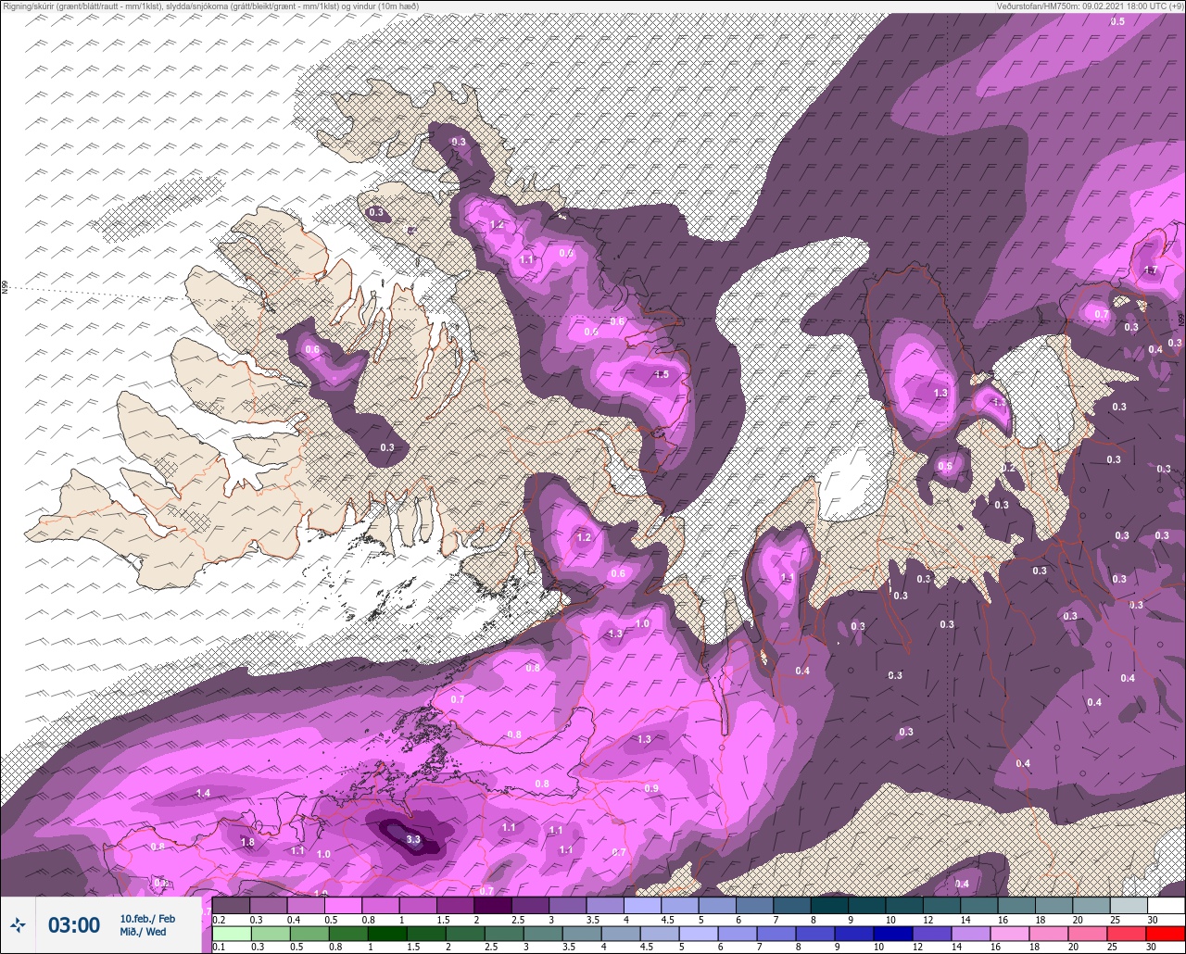Select the white upper legend swatch for 30
Viewport: 1186px width, 954px height.
pyautogui.click(x=1166, y=905)
